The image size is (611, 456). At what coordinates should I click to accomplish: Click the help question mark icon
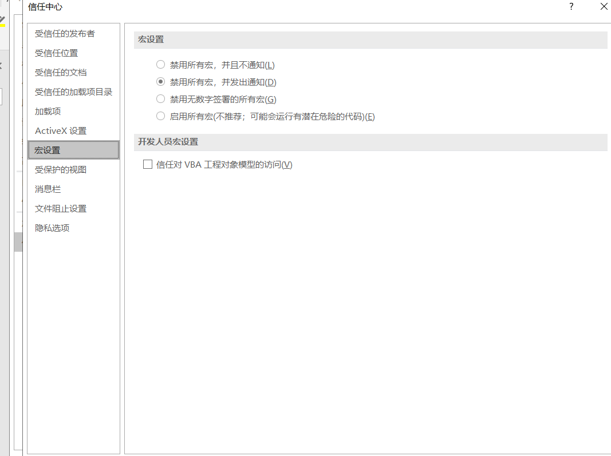tap(571, 7)
